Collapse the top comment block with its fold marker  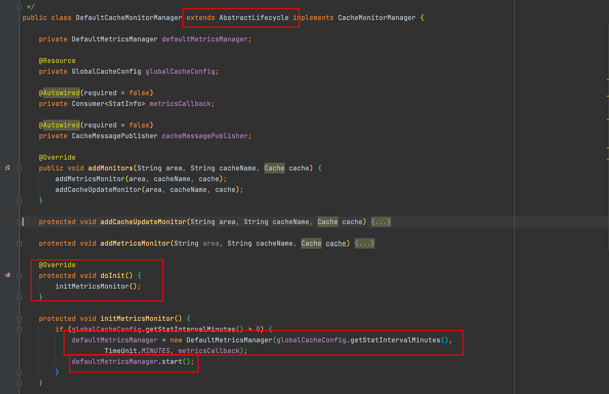coord(19,7)
